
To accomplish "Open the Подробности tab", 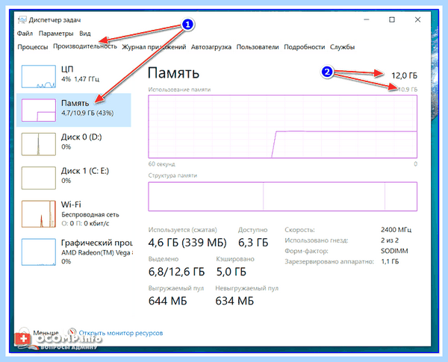I will (305, 47).
